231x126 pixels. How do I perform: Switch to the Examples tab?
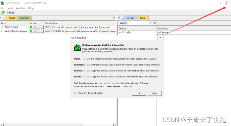pyautogui.click(x=24, y=18)
